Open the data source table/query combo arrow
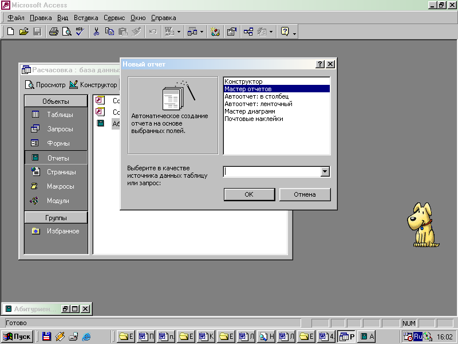458x344 pixels. (325, 171)
